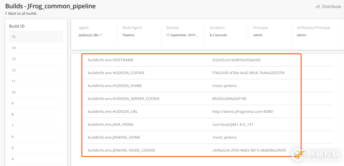The width and height of the screenshot is (344, 166).
Task: Click the buildInfo.env.JAVA_HOME key
Action: point(111,124)
